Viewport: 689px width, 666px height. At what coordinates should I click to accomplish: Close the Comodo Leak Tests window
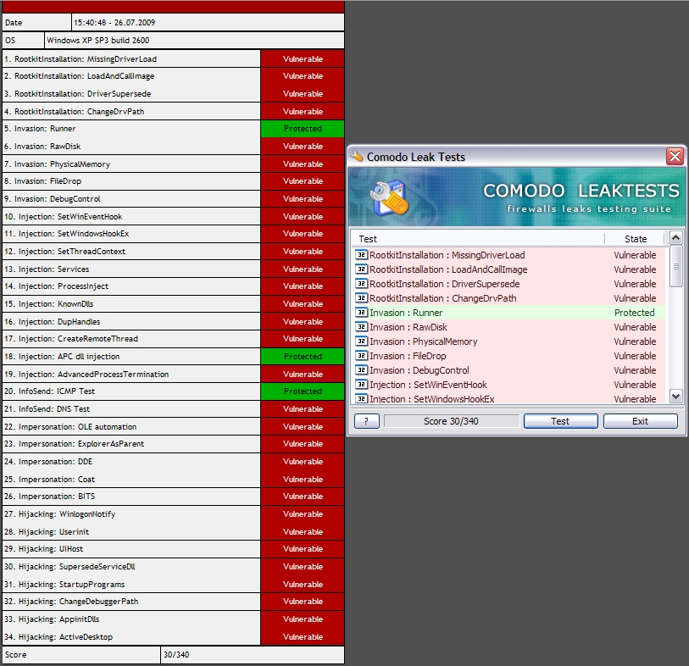[x=675, y=156]
